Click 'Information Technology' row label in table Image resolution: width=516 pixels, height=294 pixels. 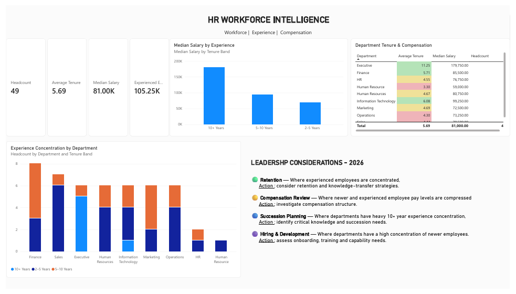(376, 101)
